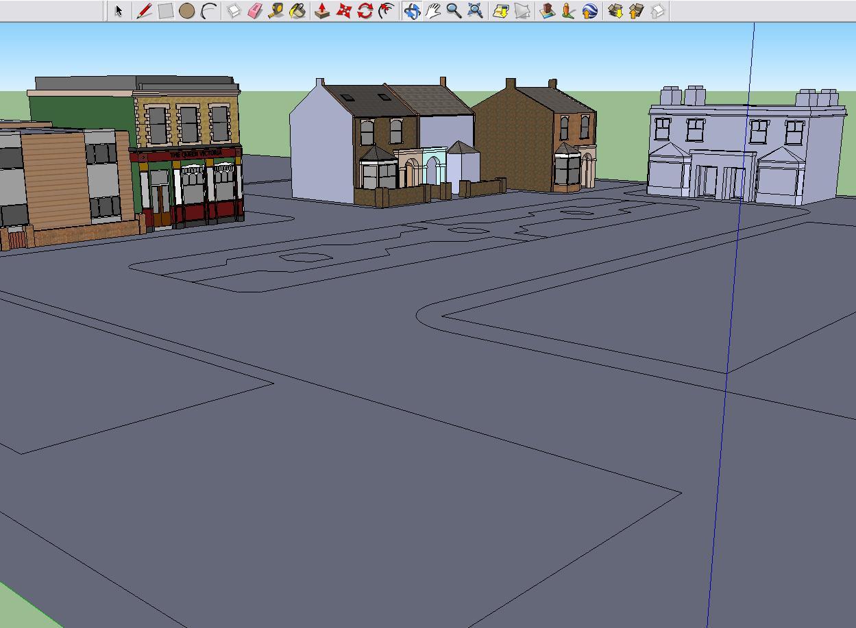
Task: Activate the Paint Bucket tool
Action: pos(297,11)
